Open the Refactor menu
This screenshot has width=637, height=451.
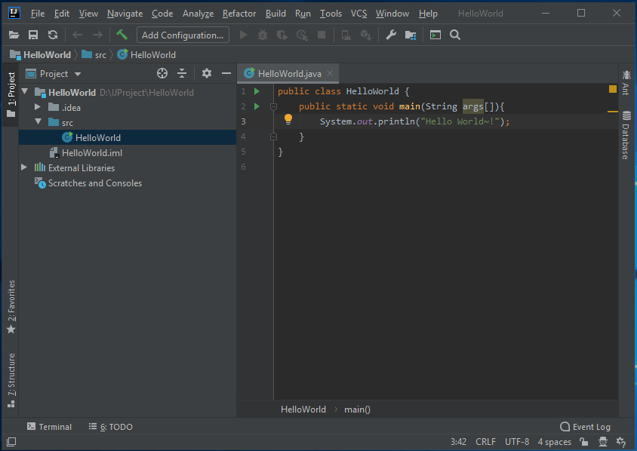coord(238,14)
